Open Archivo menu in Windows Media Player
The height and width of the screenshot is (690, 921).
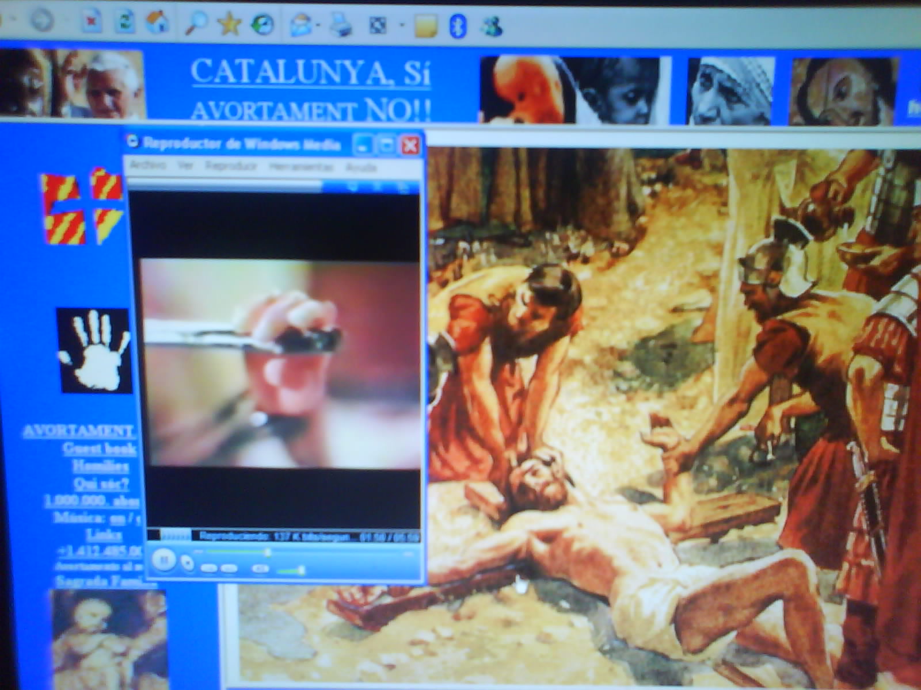point(147,165)
